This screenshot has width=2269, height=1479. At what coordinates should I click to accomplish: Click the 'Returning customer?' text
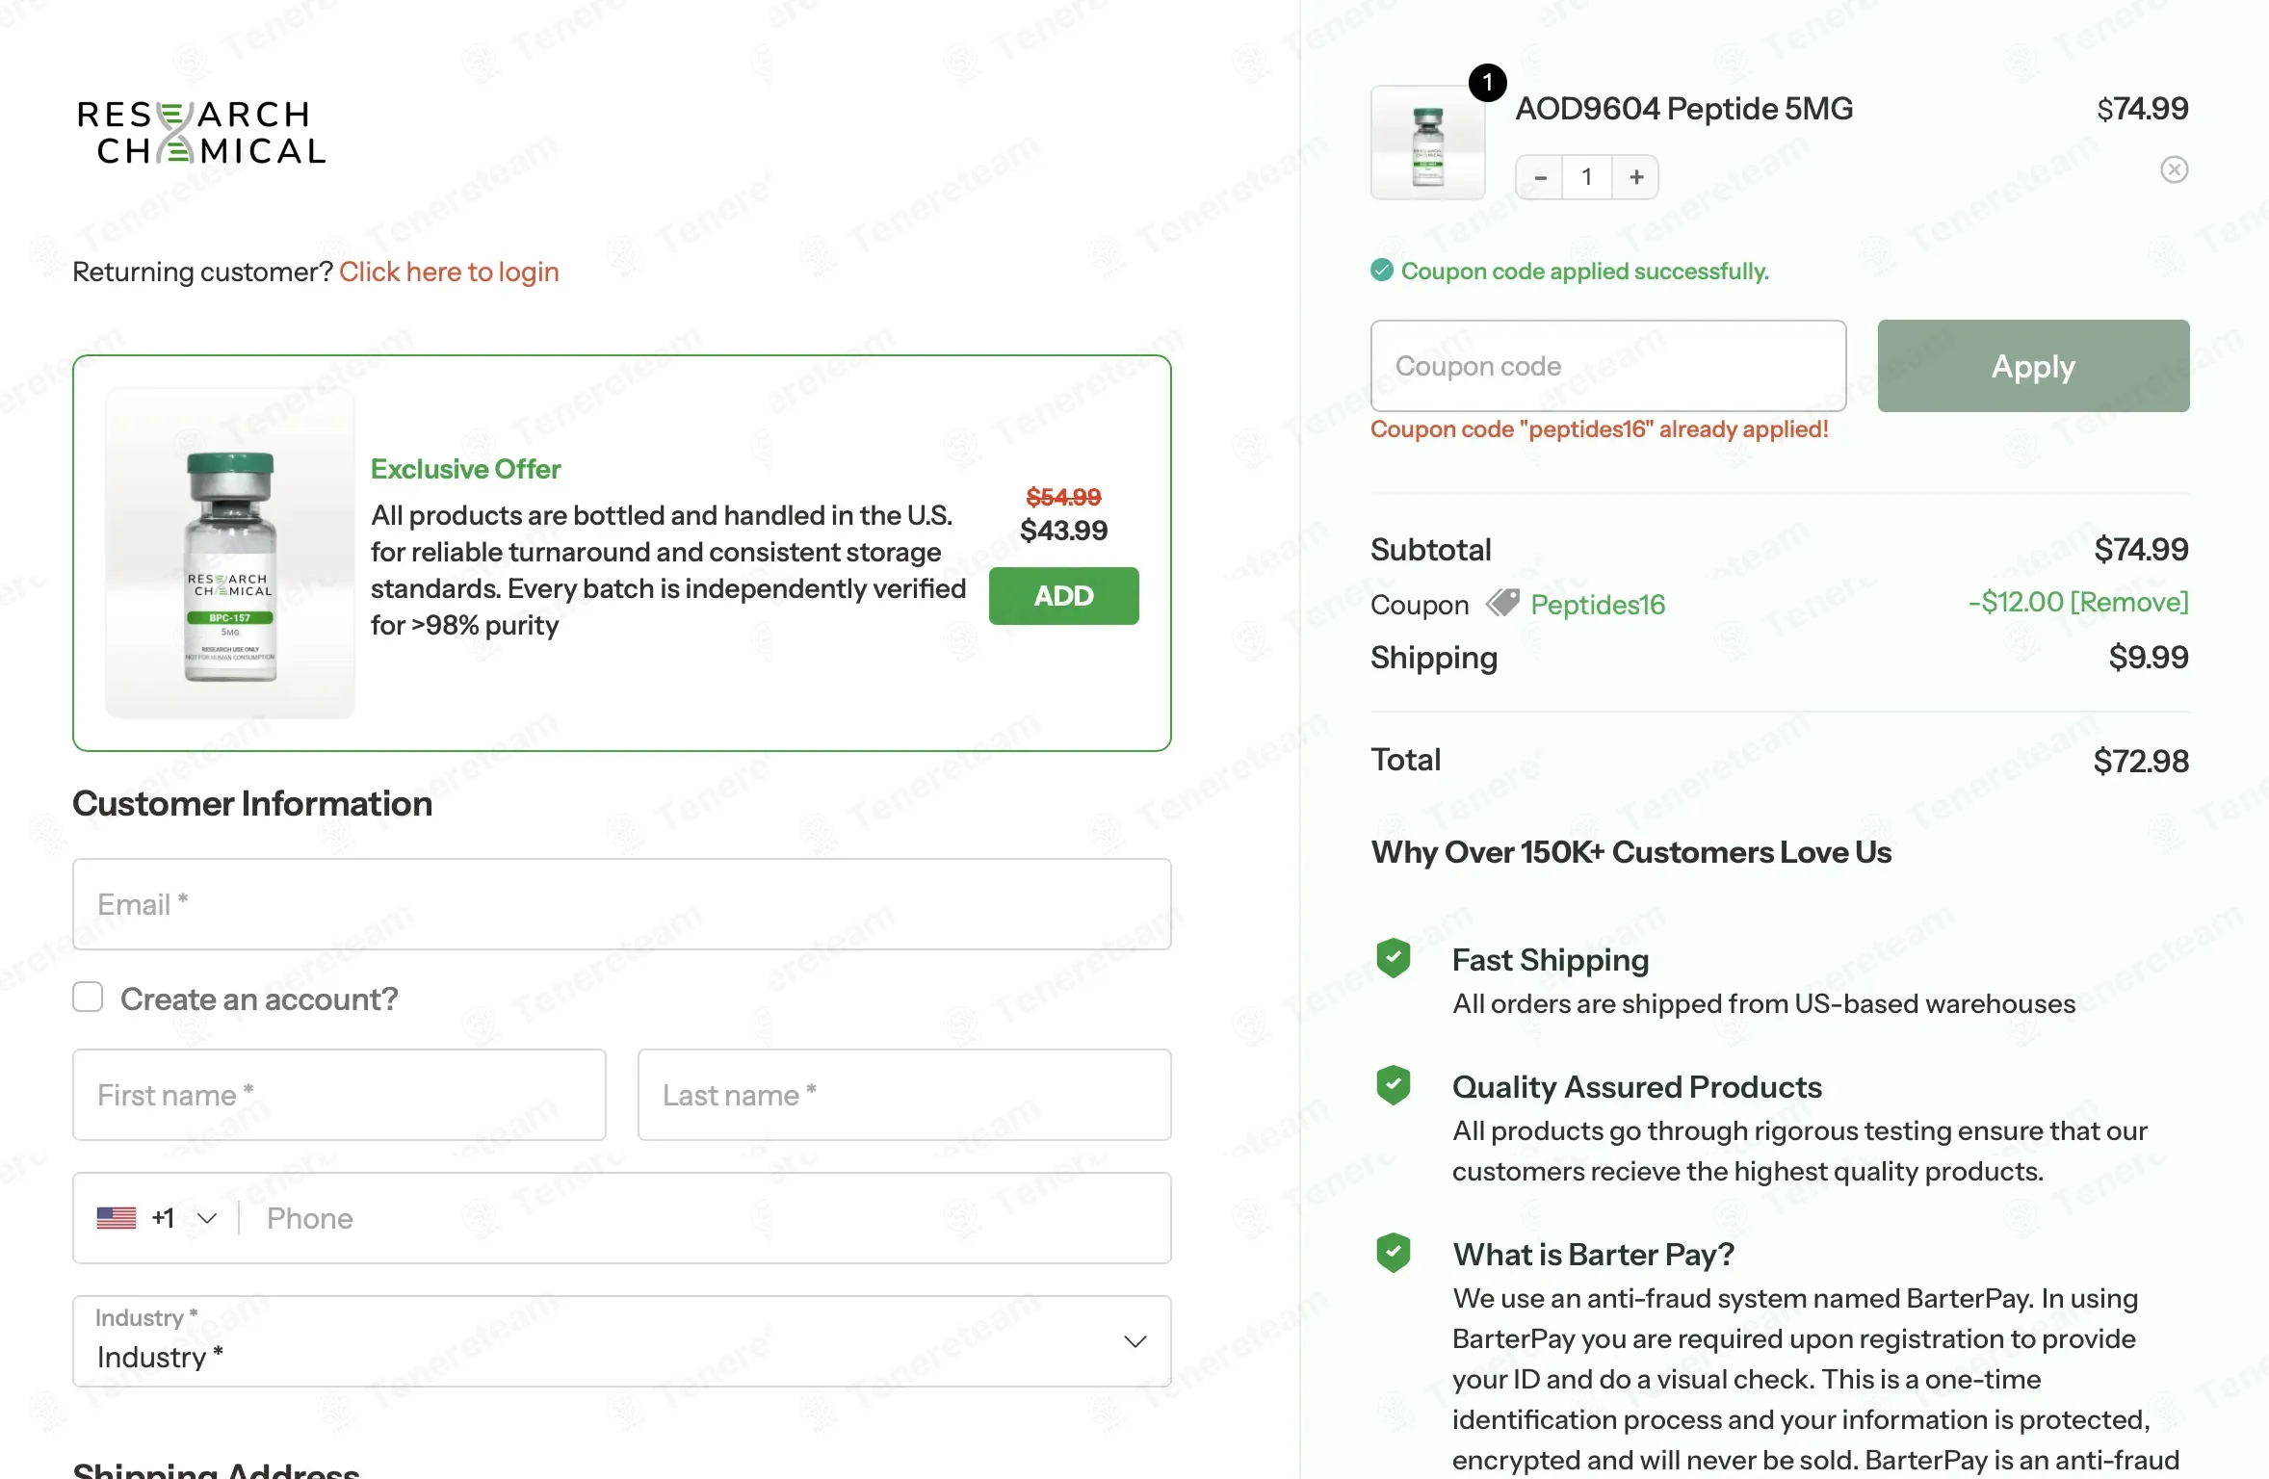202,272
